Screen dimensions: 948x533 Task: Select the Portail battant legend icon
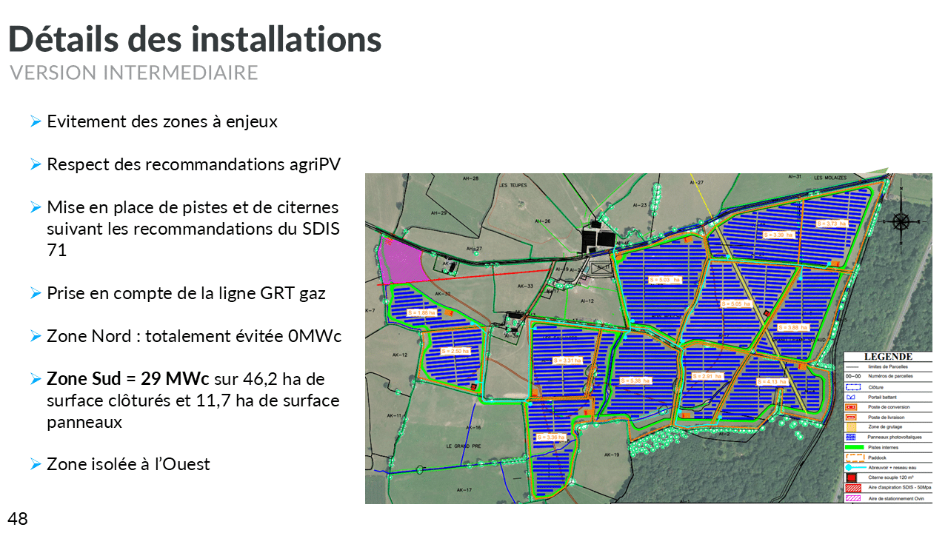(x=851, y=397)
